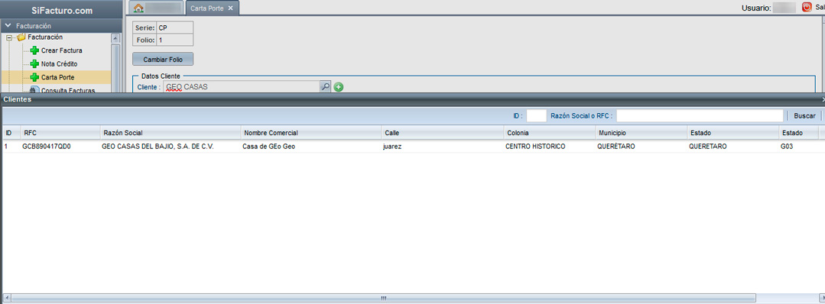Sort by the Municipio column header

(x=641, y=133)
